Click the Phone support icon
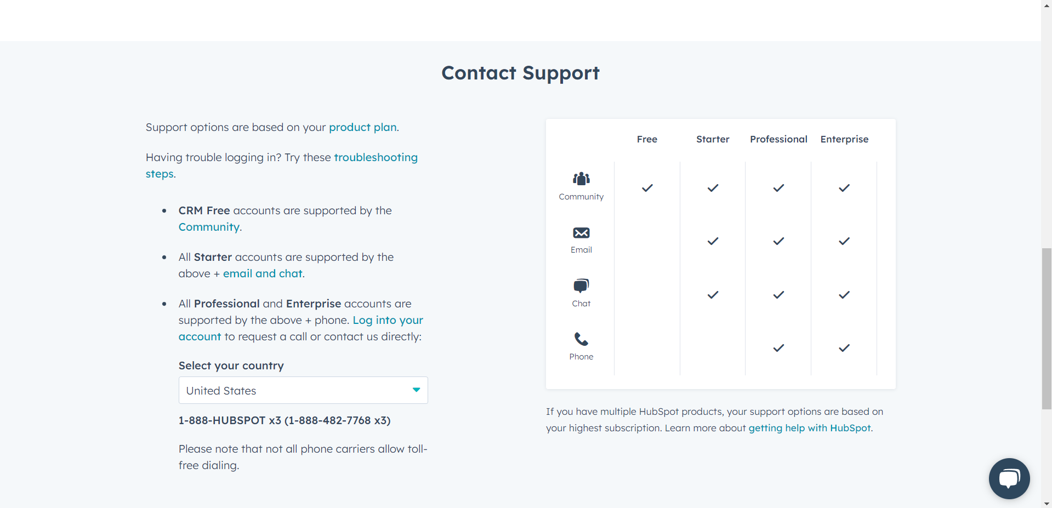1052x508 pixels. click(x=581, y=339)
